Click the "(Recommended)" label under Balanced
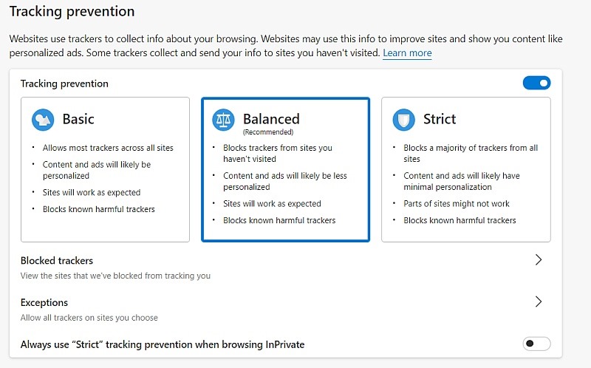 tap(268, 132)
